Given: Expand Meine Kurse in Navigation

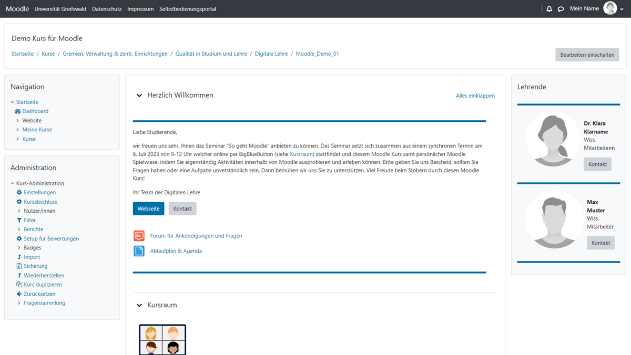Looking at the screenshot, I should click(x=18, y=130).
